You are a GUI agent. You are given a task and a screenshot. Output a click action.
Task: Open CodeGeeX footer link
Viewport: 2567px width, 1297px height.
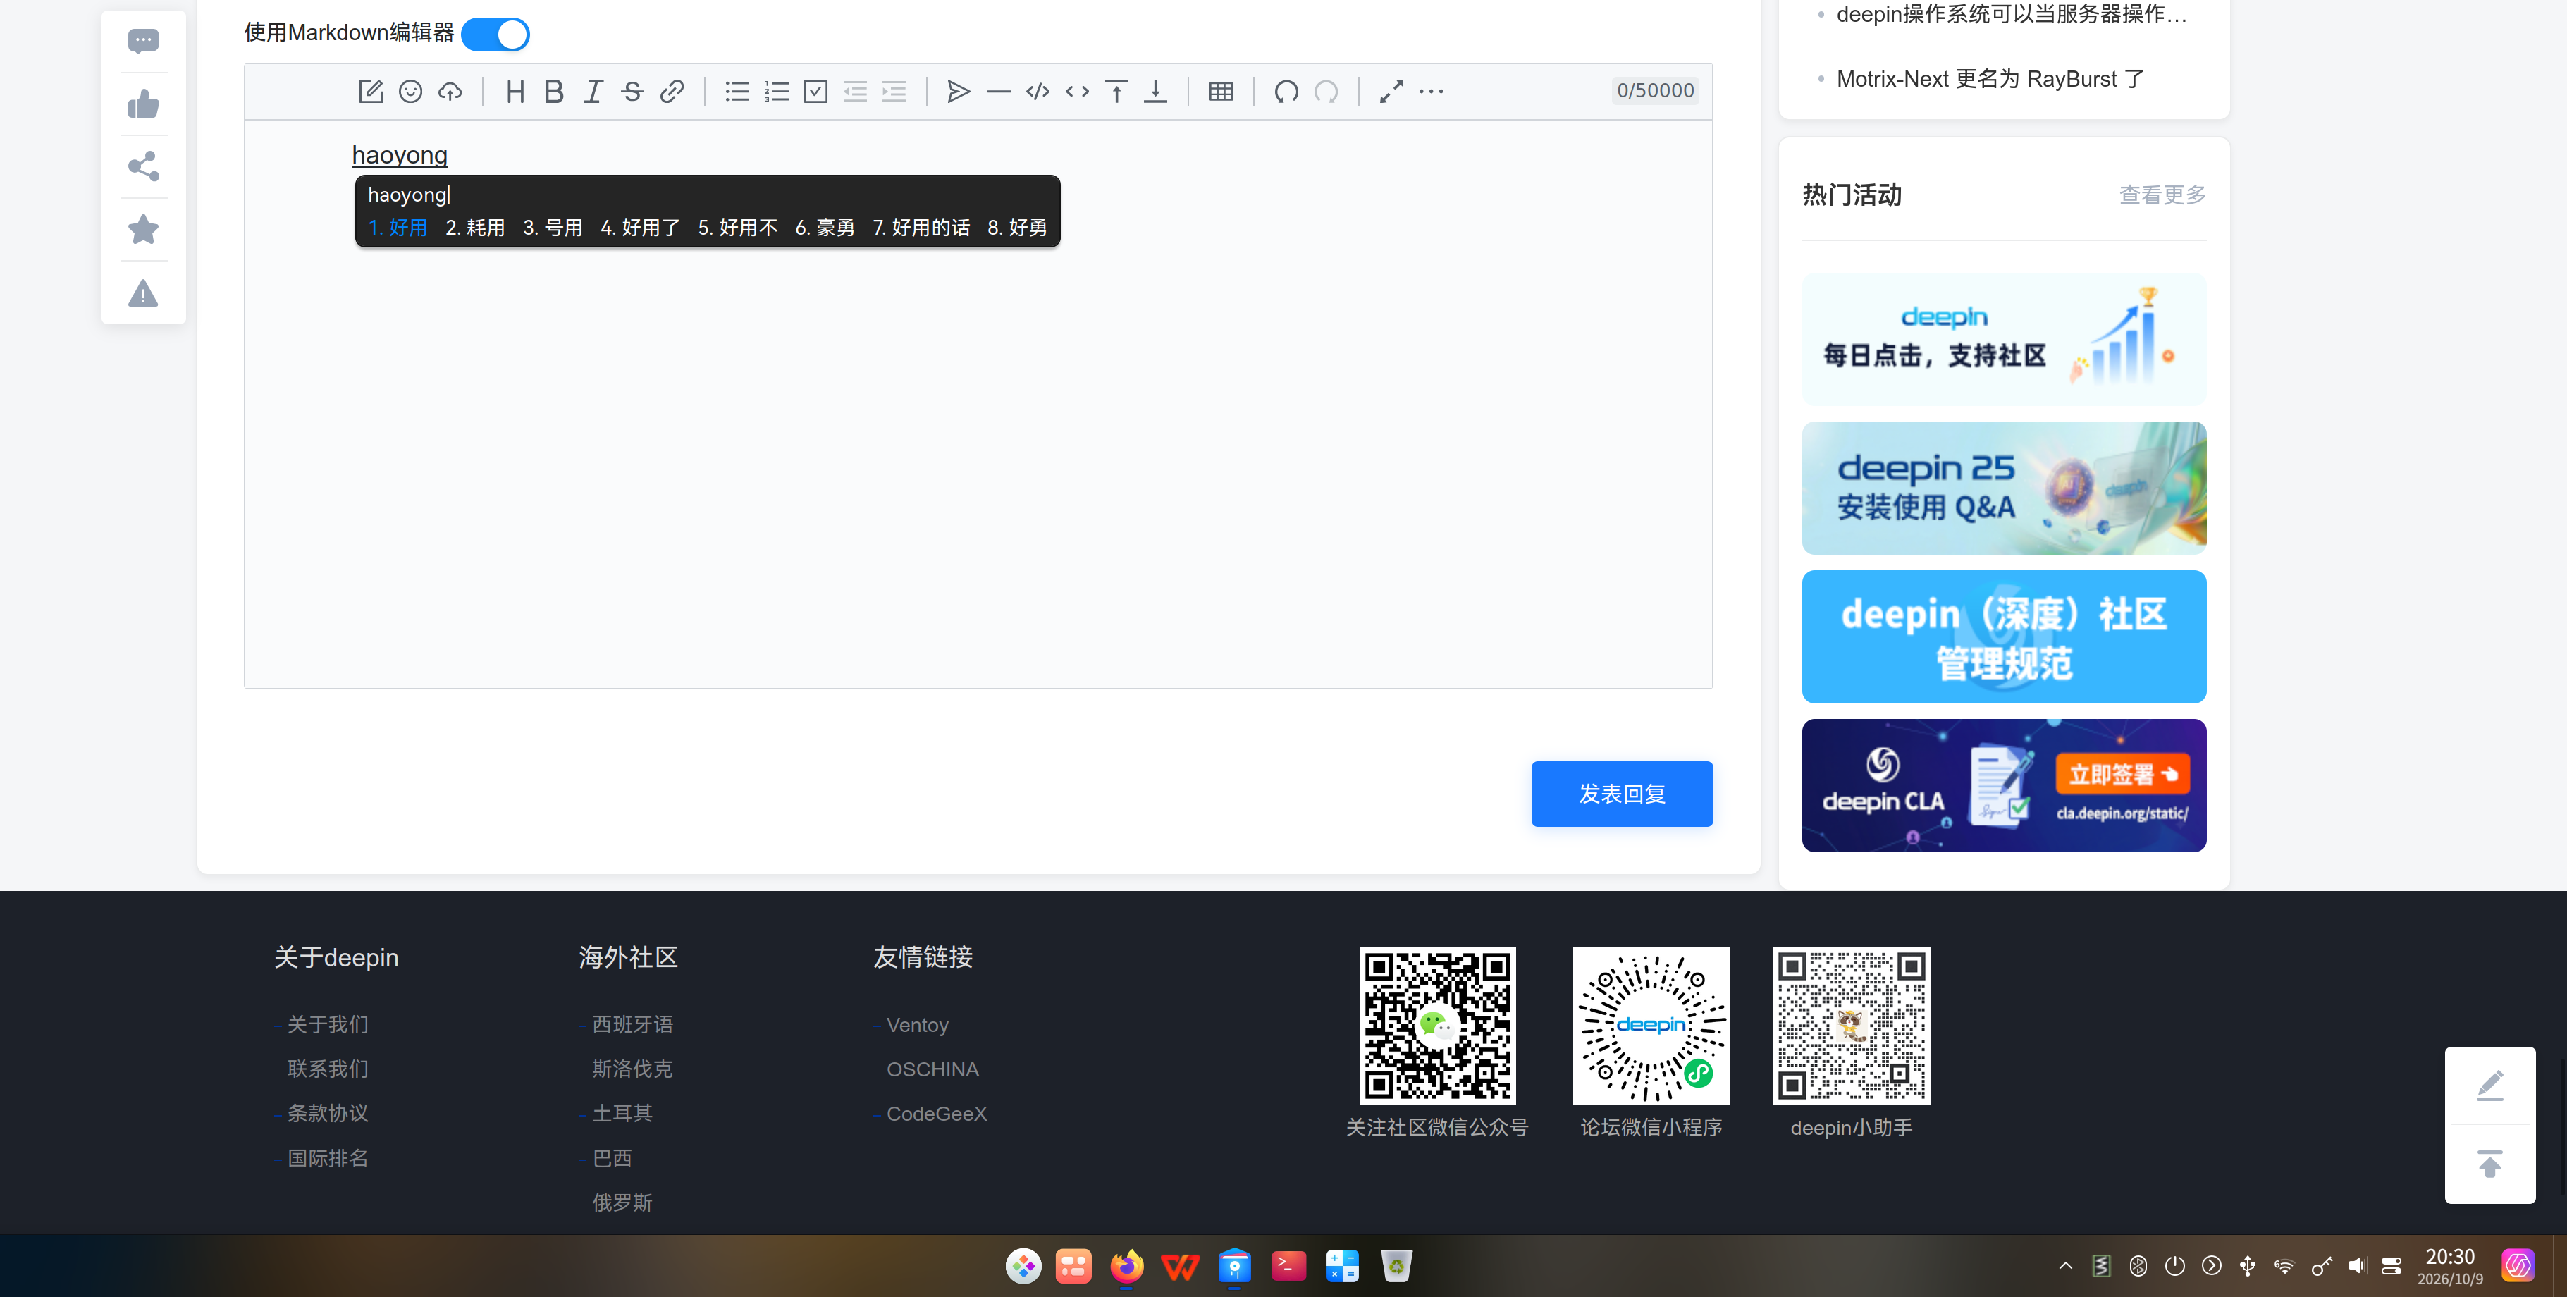tap(937, 1114)
